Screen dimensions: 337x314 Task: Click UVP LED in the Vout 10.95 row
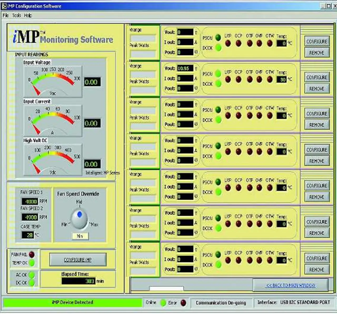[228, 79]
